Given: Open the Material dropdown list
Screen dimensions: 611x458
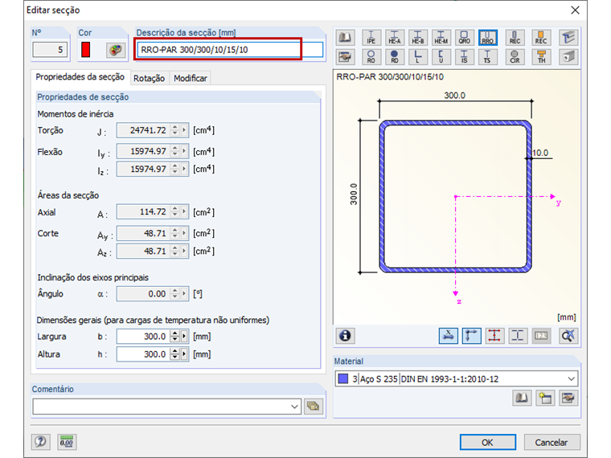Looking at the screenshot, I should click(x=571, y=378).
